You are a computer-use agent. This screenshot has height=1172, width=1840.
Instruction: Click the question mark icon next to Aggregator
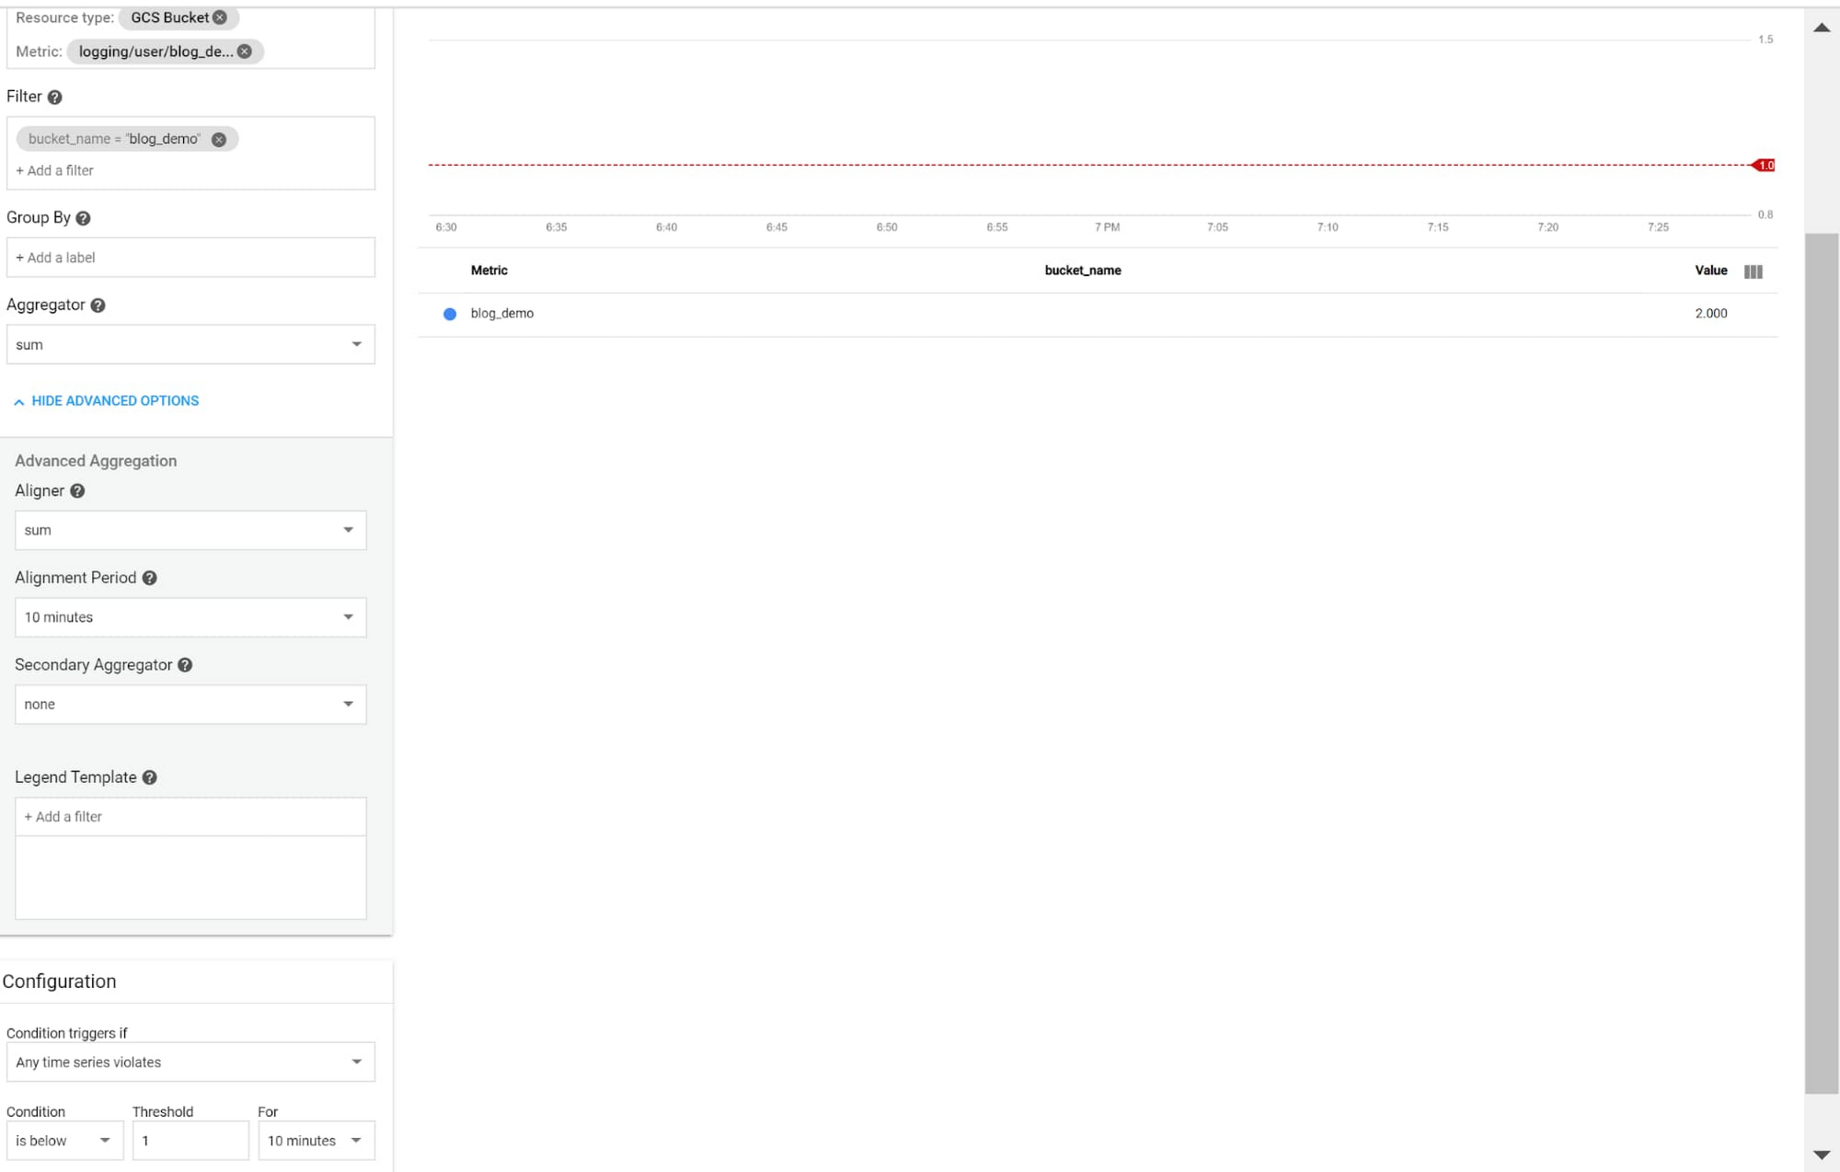coord(98,304)
